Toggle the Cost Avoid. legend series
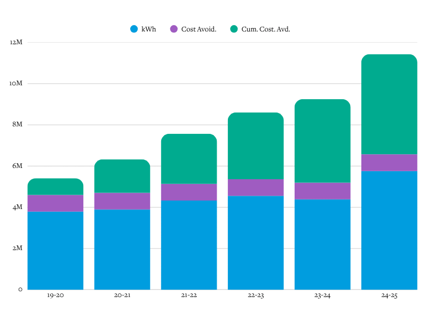The width and height of the screenshot is (427, 320). (193, 29)
